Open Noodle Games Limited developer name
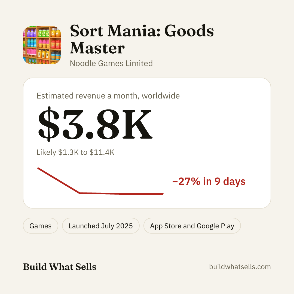The height and width of the screenshot is (294, 294). 111,63
